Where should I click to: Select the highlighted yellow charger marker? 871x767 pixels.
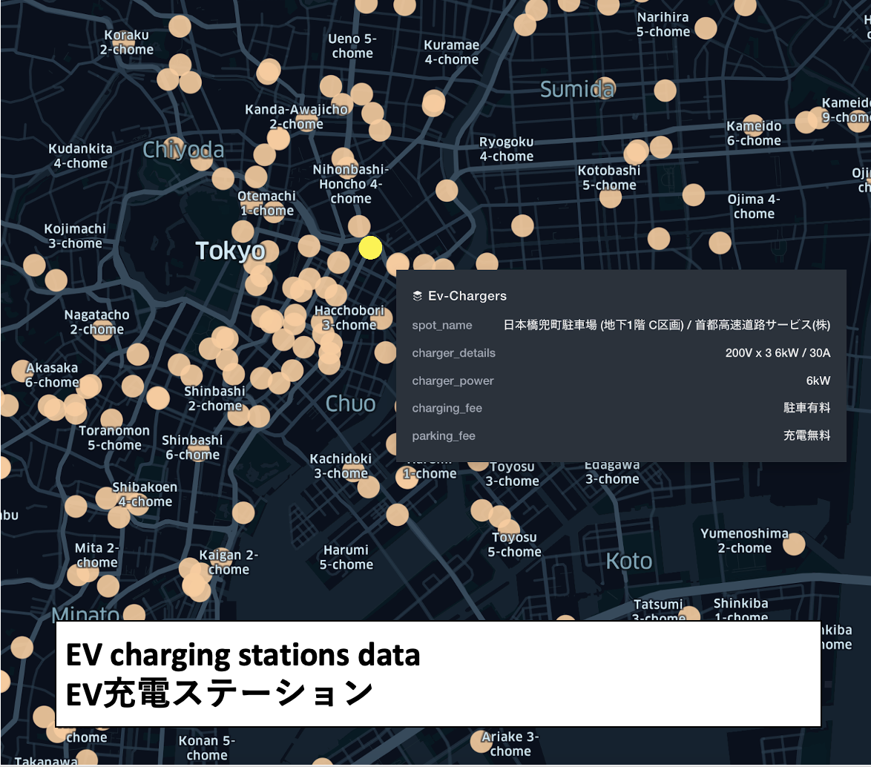click(x=370, y=248)
